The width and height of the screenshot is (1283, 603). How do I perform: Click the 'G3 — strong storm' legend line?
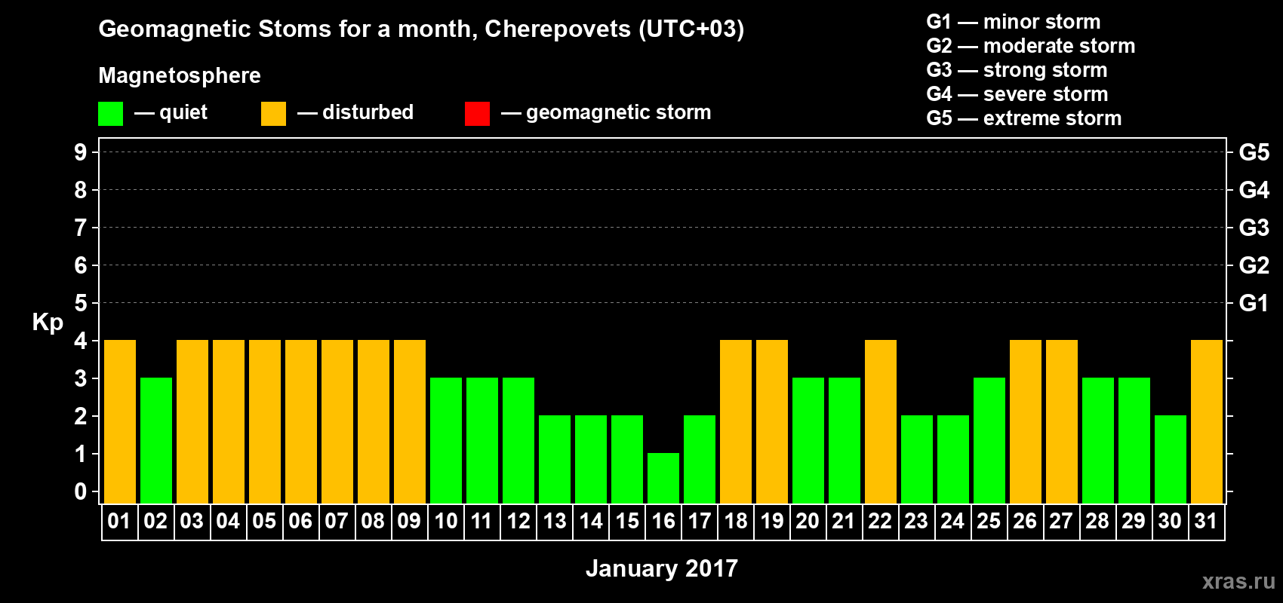[x=1017, y=70]
